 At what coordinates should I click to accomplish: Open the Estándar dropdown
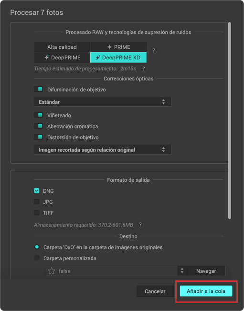[x=103, y=102]
